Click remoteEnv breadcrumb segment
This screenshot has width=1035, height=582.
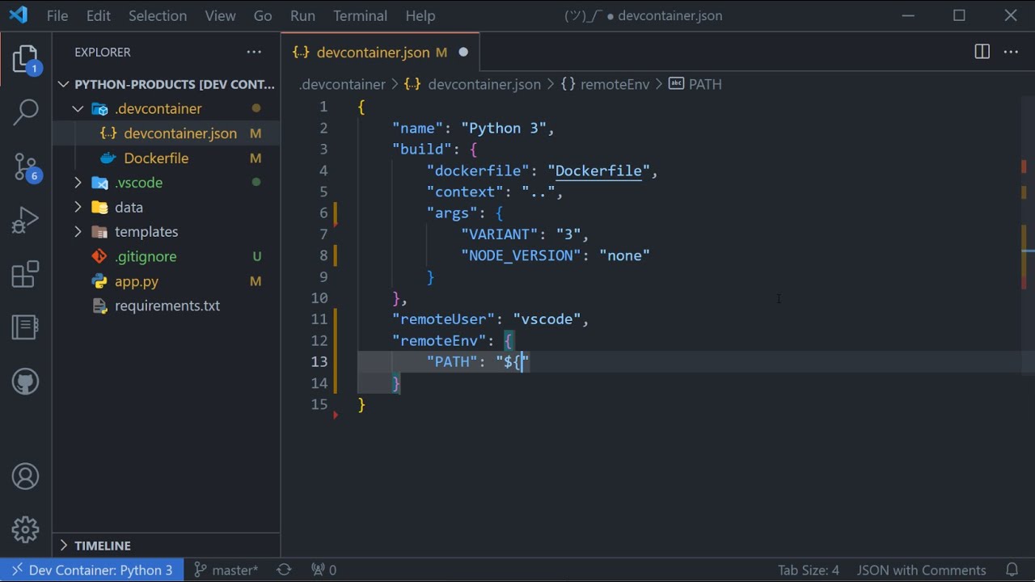(x=605, y=84)
